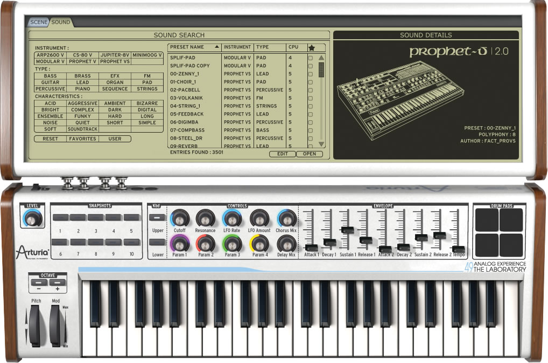This screenshot has height=363, width=548.
Task: Click the LFO Rate knob
Action: coord(231,219)
